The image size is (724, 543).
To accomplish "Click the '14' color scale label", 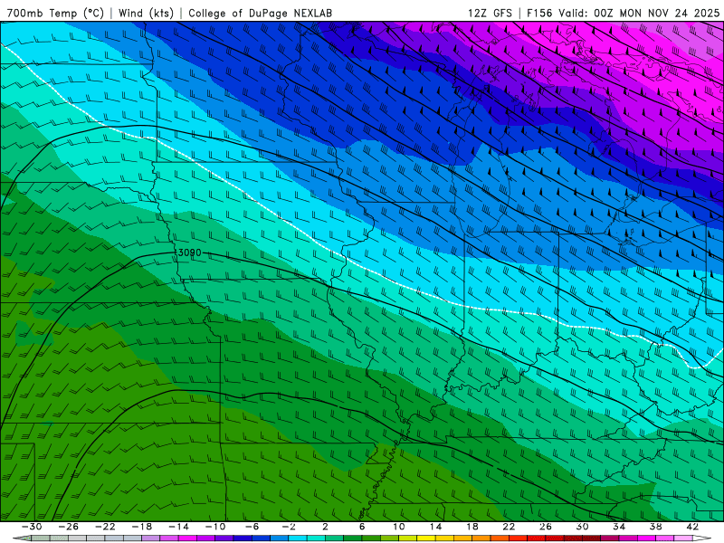I will [x=435, y=527].
